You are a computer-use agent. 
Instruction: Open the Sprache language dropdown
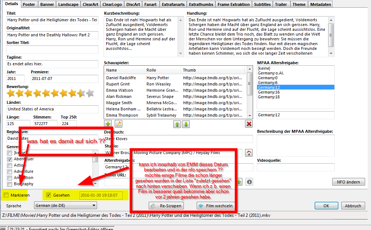tap(66, 205)
